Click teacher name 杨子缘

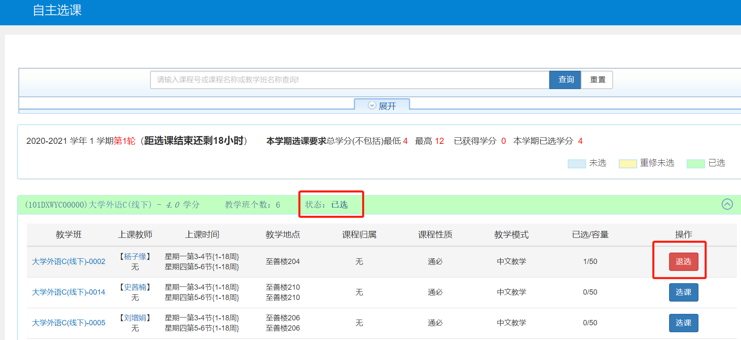(135, 257)
